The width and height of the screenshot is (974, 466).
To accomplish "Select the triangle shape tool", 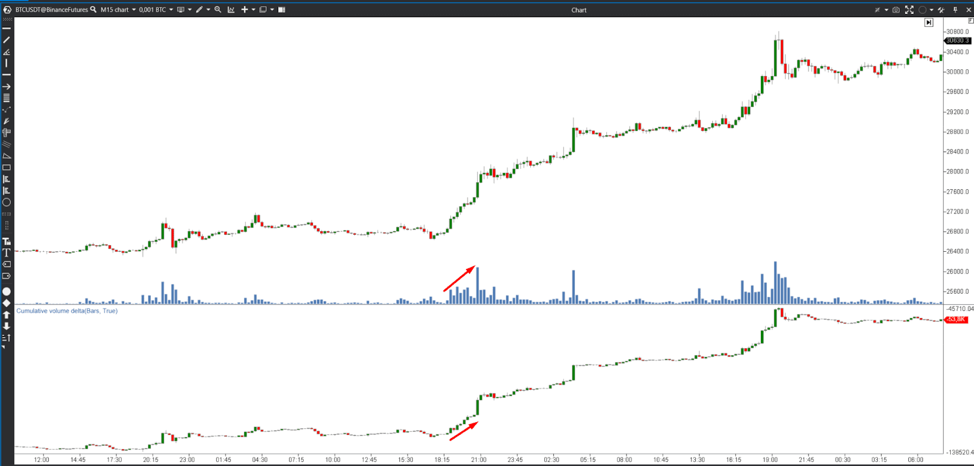I will 7,156.
